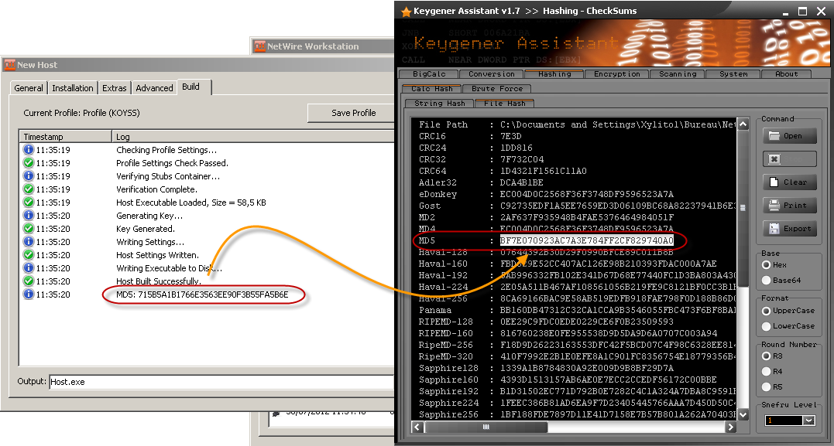Screen dimensions: 834x446
Task: Clear the hash results
Action: (x=790, y=182)
